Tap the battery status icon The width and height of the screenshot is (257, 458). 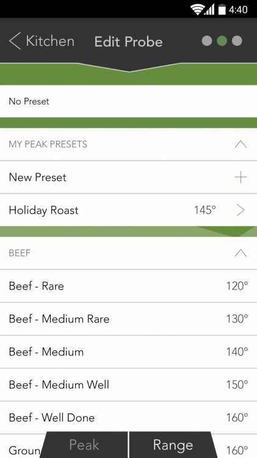point(222,10)
